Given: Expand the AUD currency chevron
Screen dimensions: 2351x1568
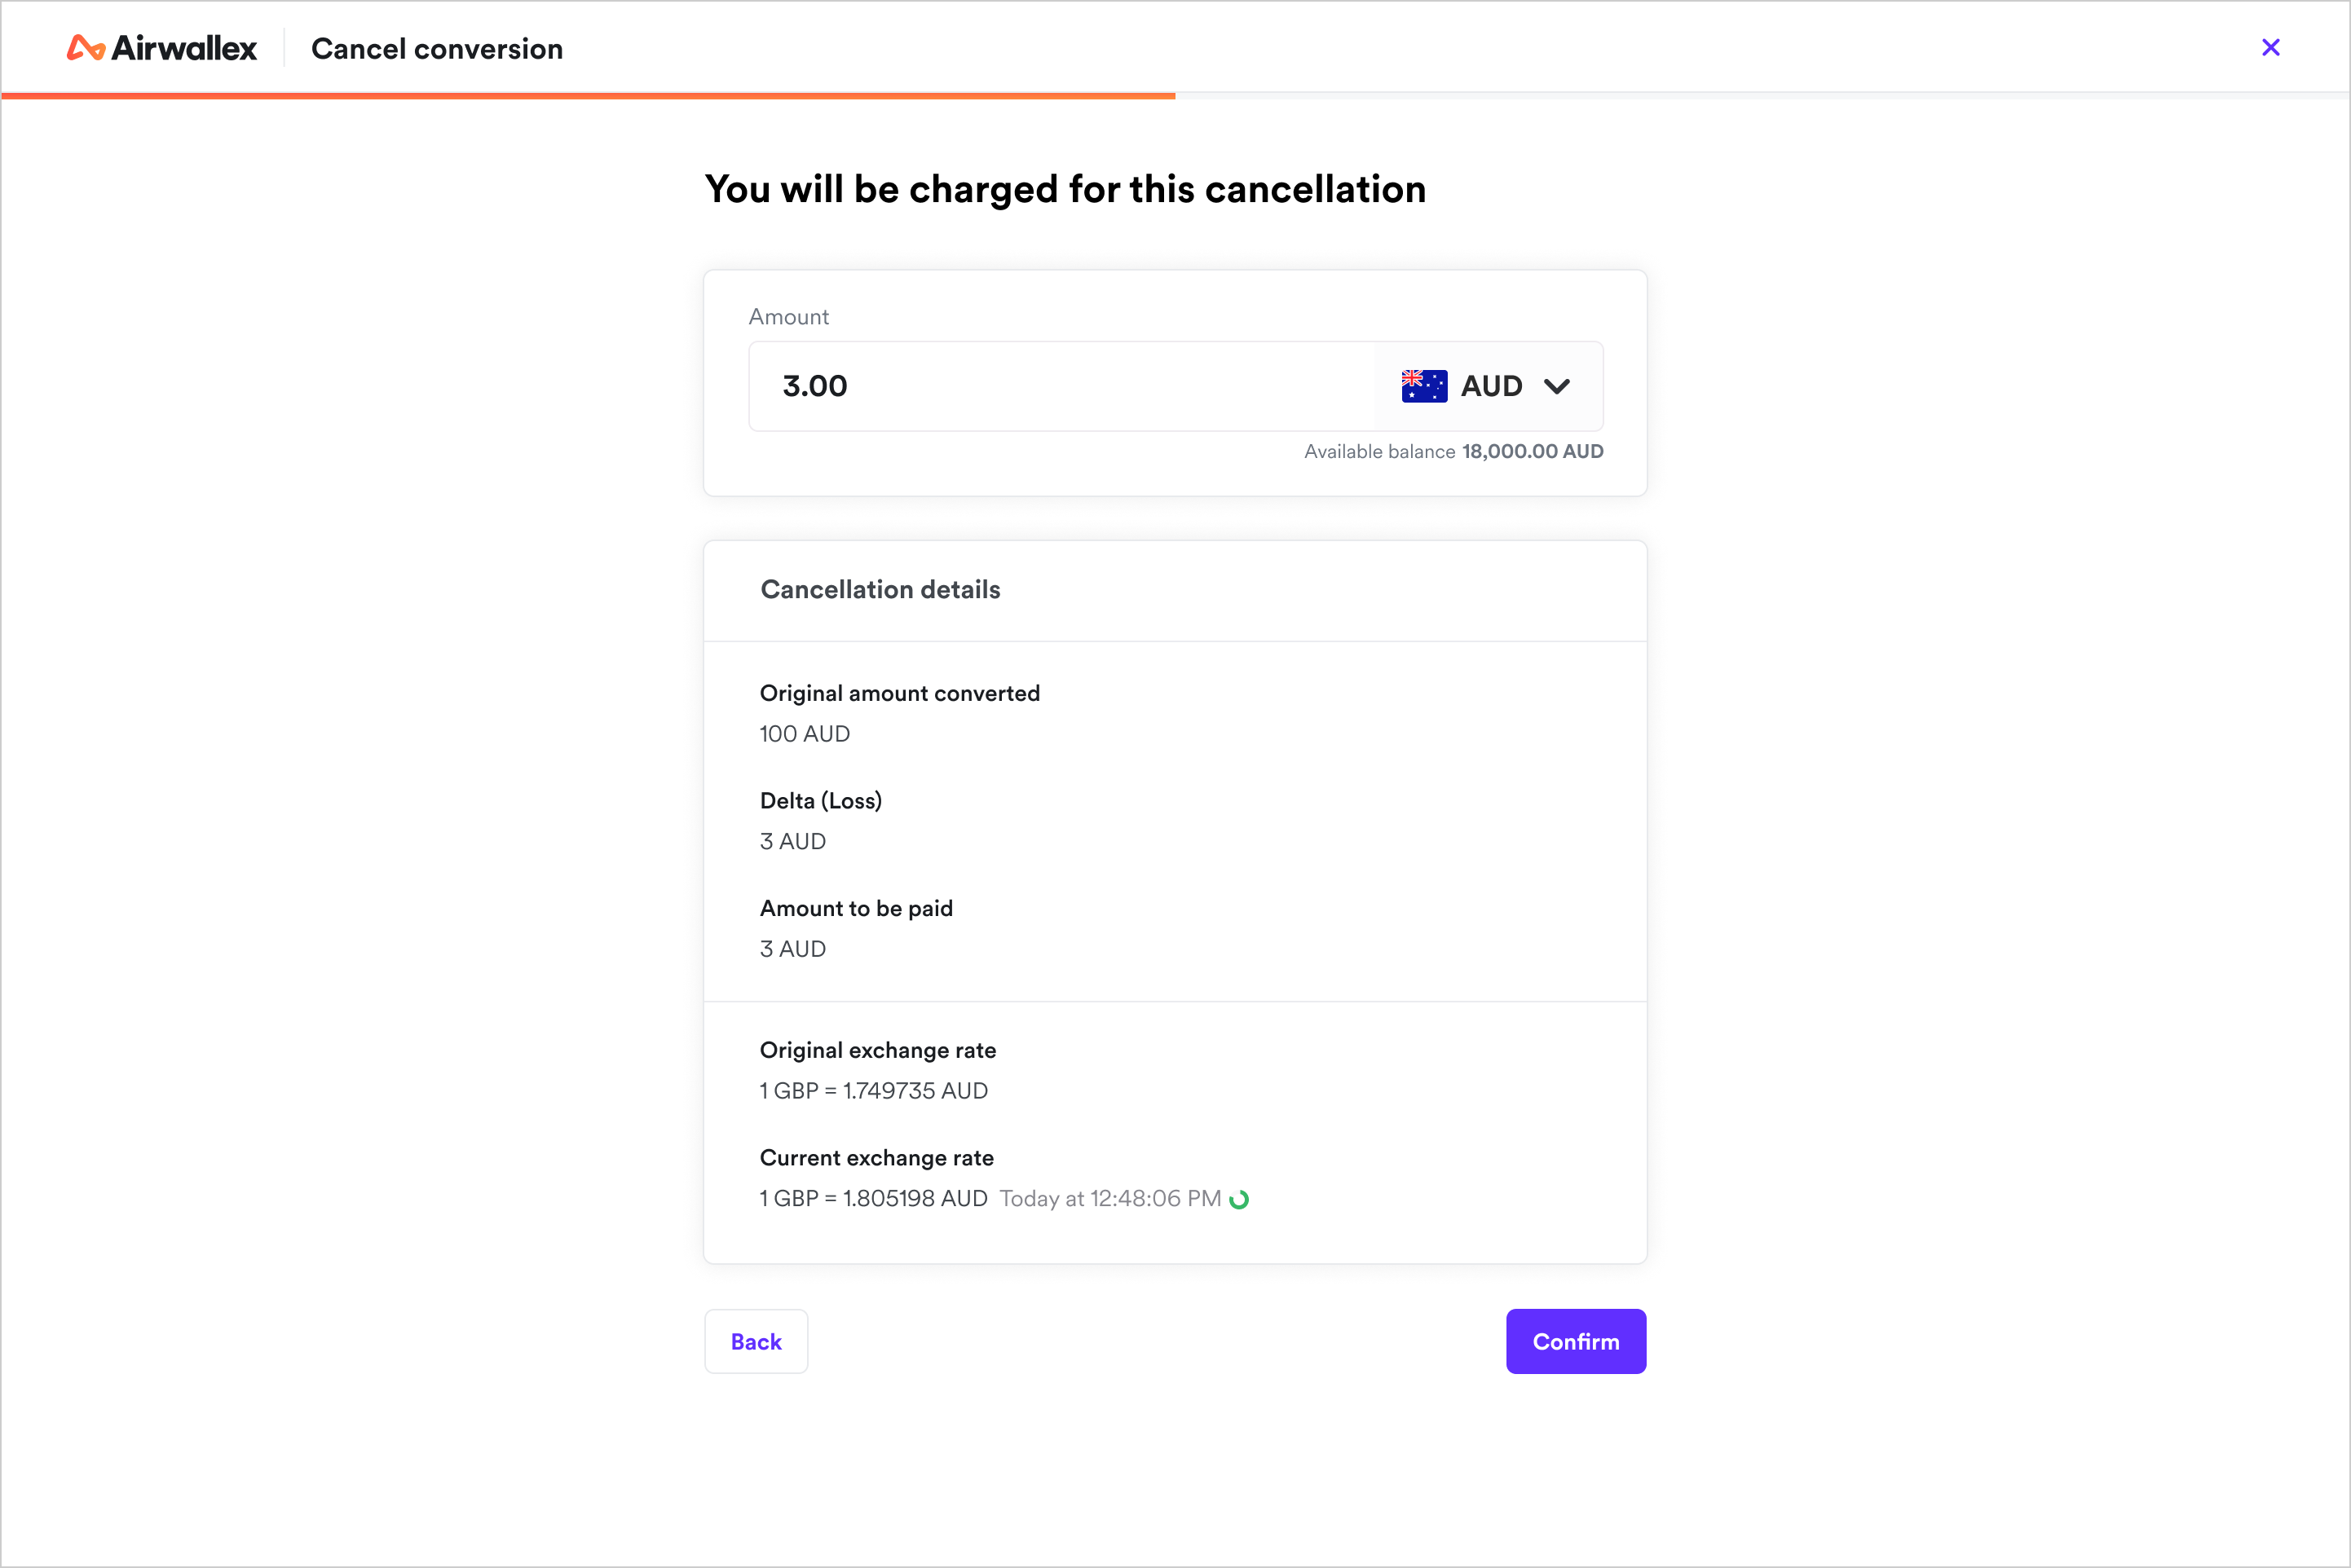Looking at the screenshot, I should pos(1557,386).
